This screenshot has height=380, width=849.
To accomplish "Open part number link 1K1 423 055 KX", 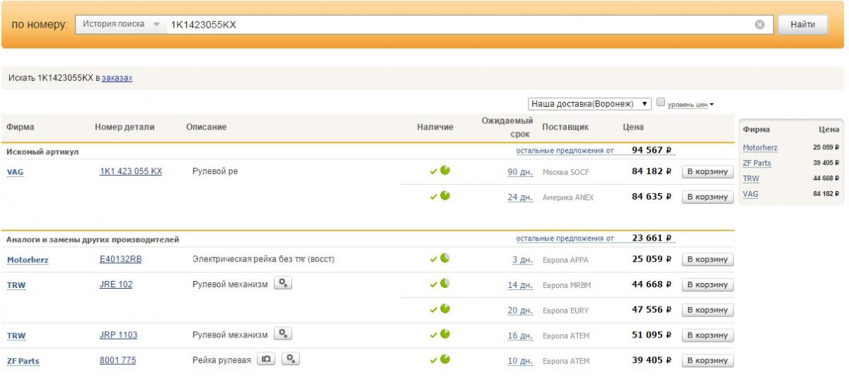I will (x=131, y=171).
